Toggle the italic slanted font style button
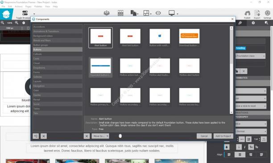This screenshot has width=273, height=163. pyautogui.click(x=244, y=147)
